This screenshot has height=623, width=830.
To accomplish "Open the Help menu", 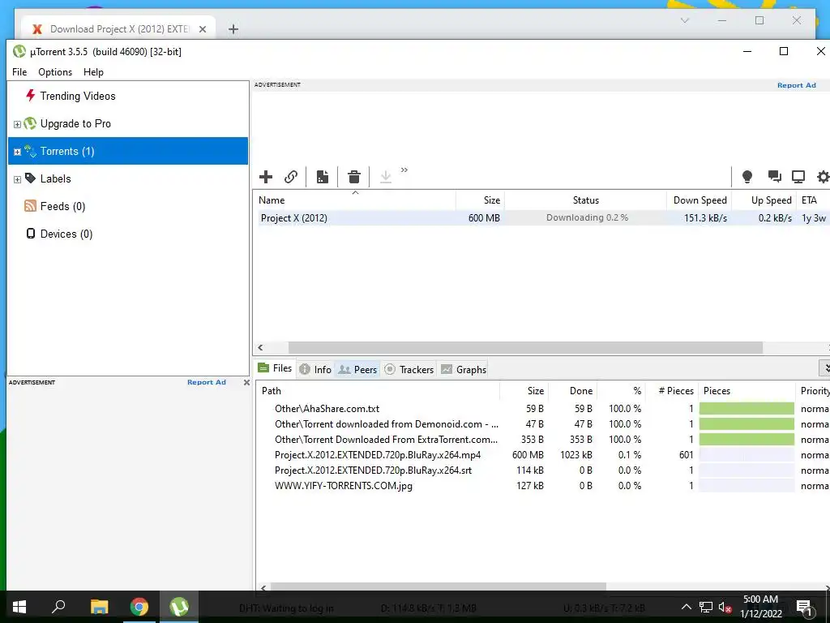I will pyautogui.click(x=93, y=72).
